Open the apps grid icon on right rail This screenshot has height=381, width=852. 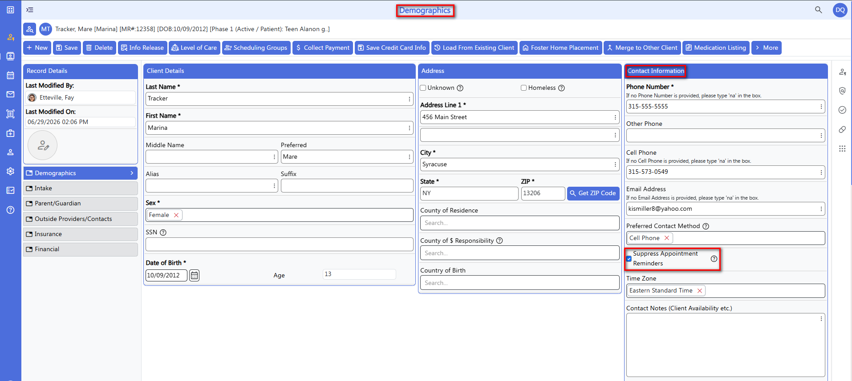[842, 148]
